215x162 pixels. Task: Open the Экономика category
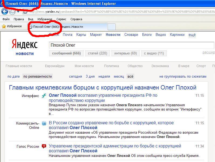[x=160, y=66]
